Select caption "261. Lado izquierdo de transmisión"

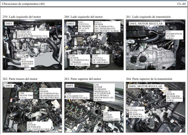[x=148, y=17]
